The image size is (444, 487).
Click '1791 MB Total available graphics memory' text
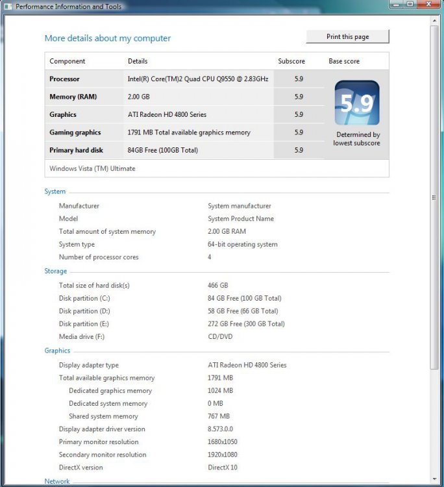click(x=189, y=132)
